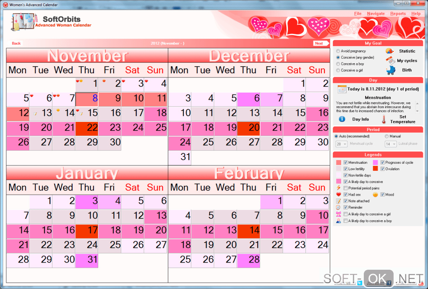
Task: Click the Statistic link text
Action: coord(407,51)
